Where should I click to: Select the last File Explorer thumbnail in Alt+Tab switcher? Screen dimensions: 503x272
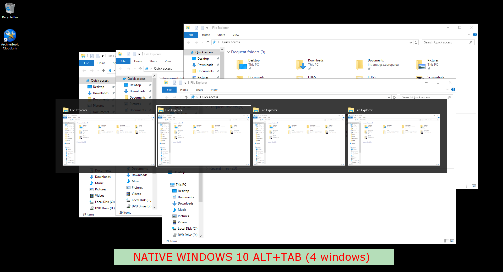coord(393,139)
